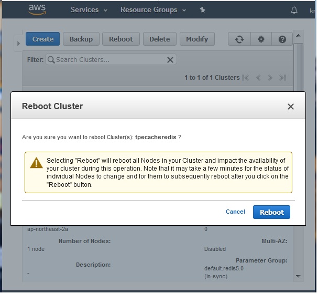
Task: Open the notifications bell icon
Action: pyautogui.click(x=293, y=10)
